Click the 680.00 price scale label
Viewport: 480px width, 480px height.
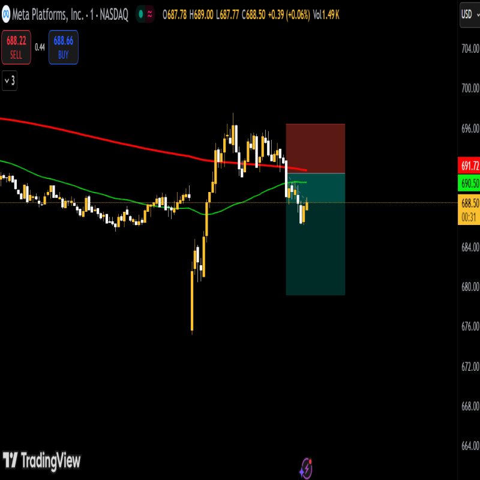coord(470,287)
